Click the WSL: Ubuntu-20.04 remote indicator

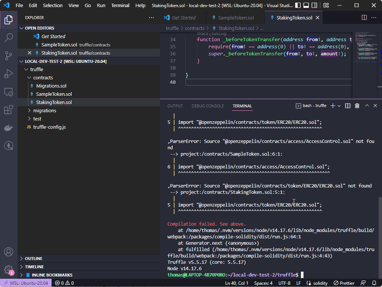[x=26, y=283]
